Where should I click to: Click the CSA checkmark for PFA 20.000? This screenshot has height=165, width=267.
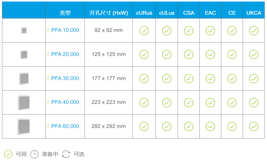[189, 54]
